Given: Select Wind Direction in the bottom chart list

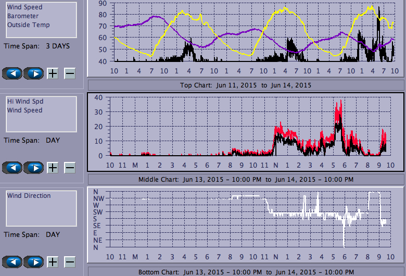Looking at the screenshot, I should pos(29,196).
